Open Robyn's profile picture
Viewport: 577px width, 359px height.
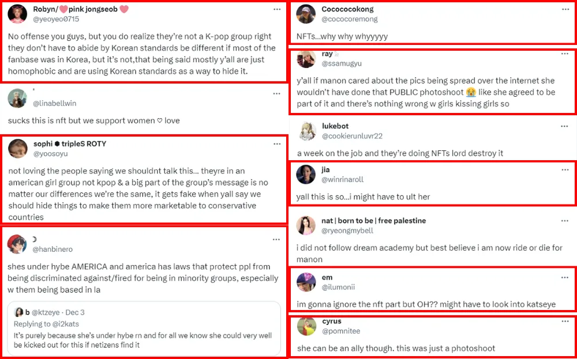(18, 14)
